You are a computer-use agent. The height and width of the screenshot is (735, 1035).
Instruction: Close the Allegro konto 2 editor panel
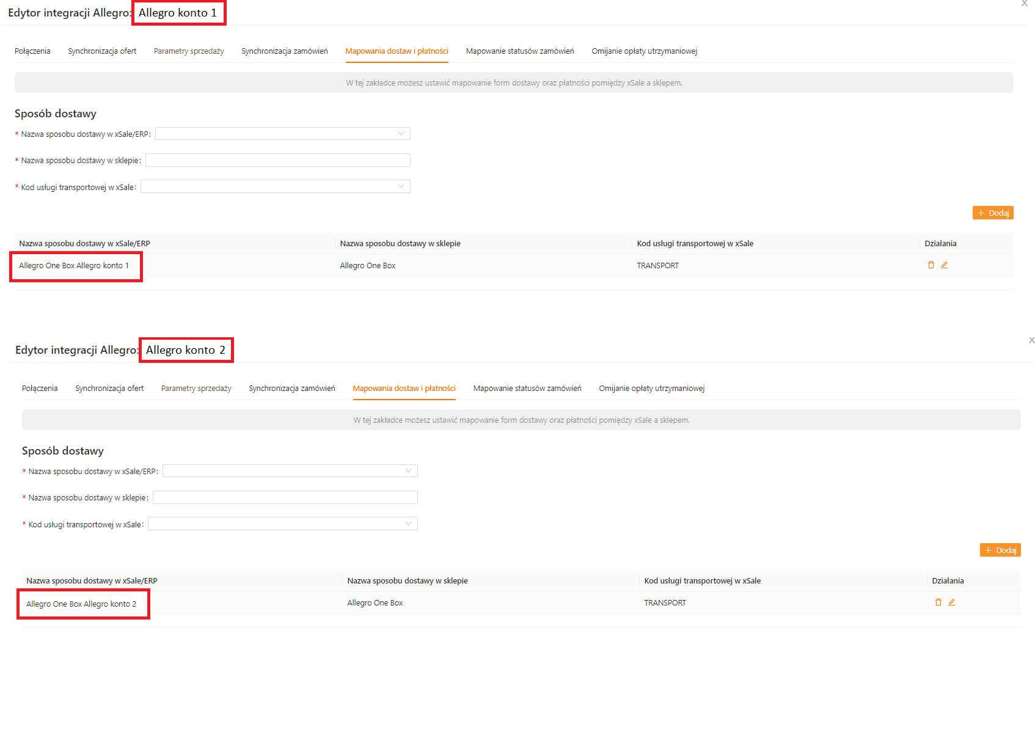[x=1031, y=340]
